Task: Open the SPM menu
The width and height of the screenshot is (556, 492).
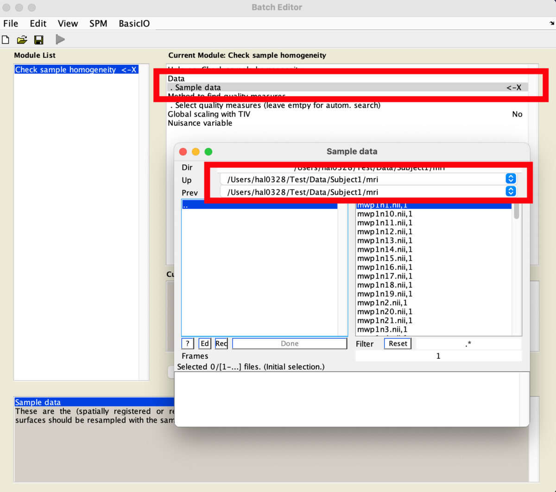Action: point(98,24)
